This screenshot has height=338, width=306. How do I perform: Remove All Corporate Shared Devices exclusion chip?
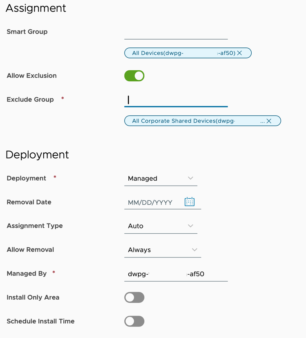269,121
